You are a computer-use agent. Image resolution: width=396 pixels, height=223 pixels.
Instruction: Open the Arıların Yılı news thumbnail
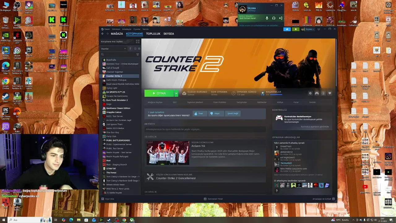(168, 153)
